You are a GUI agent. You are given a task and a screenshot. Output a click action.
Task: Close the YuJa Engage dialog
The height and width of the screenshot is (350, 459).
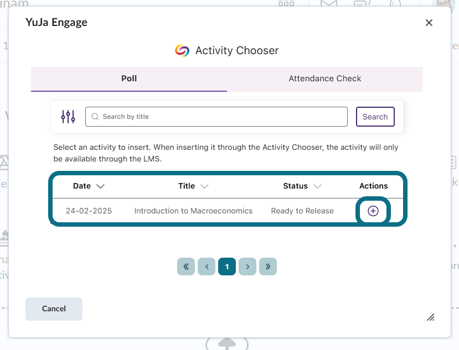click(429, 23)
